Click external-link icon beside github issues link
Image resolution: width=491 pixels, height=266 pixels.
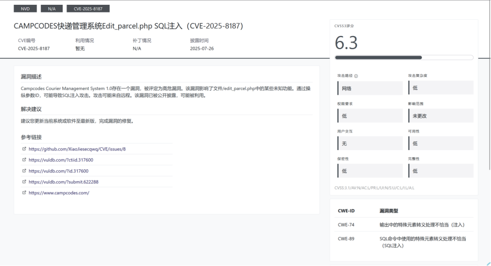point(24,149)
